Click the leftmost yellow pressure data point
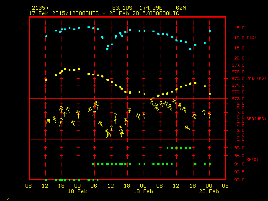Screen dimensions: 268x201 [46, 80]
